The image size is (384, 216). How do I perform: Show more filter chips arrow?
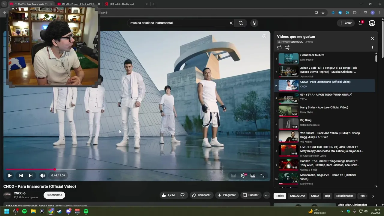(373, 196)
